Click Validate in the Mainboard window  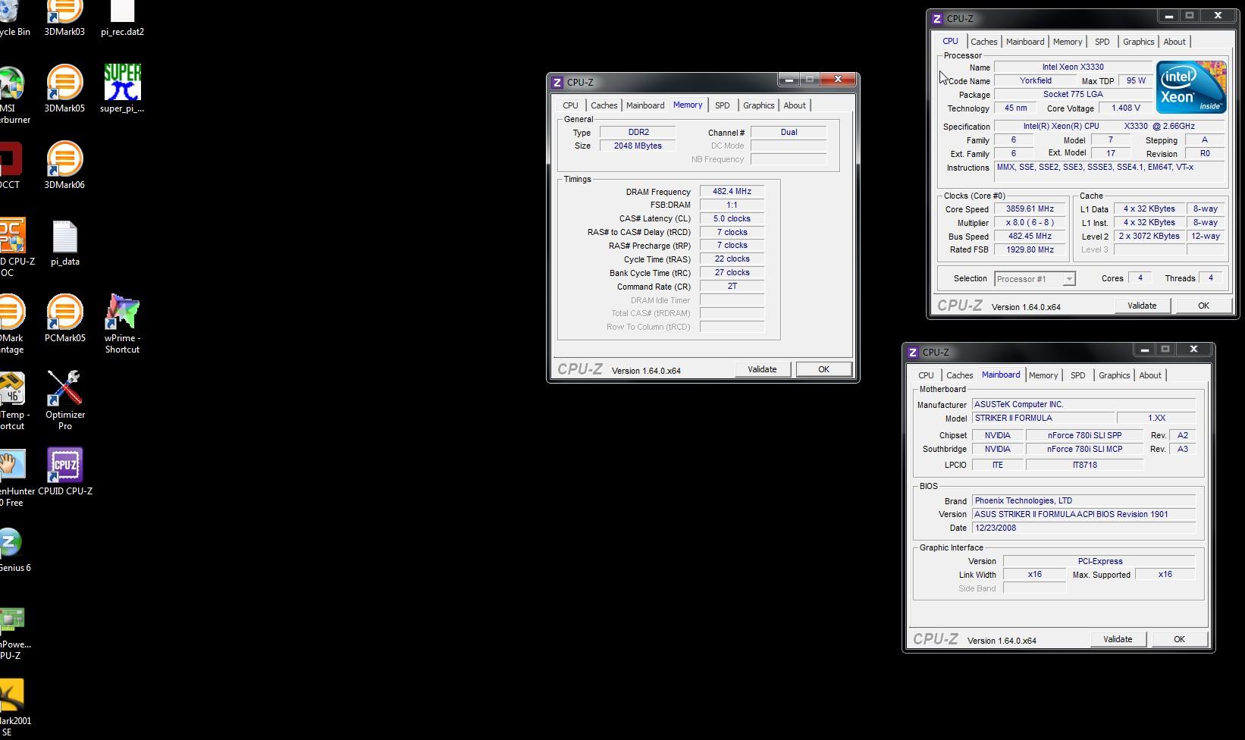[1118, 639]
